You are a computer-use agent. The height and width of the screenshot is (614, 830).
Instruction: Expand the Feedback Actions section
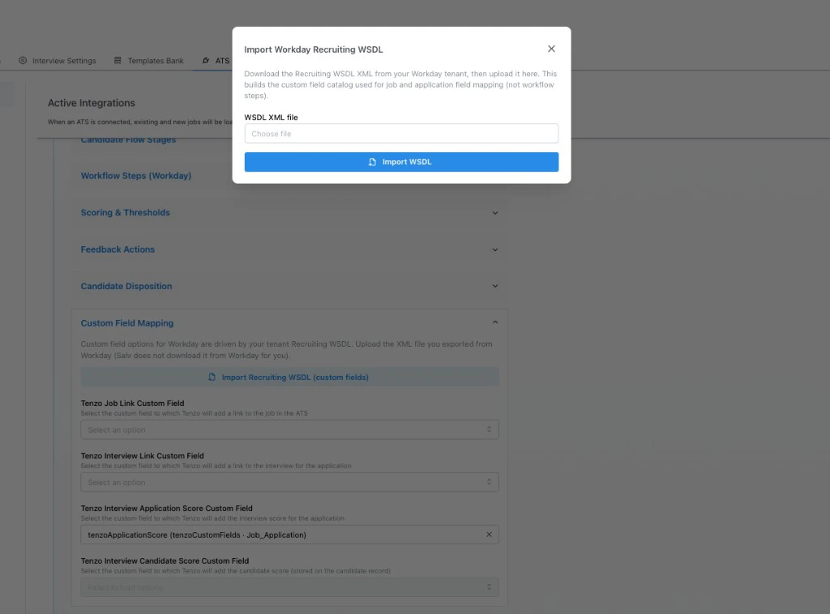pyautogui.click(x=289, y=249)
